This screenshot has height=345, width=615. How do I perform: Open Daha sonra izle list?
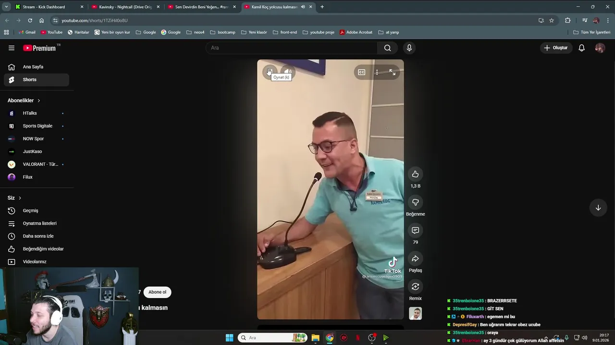click(37, 236)
